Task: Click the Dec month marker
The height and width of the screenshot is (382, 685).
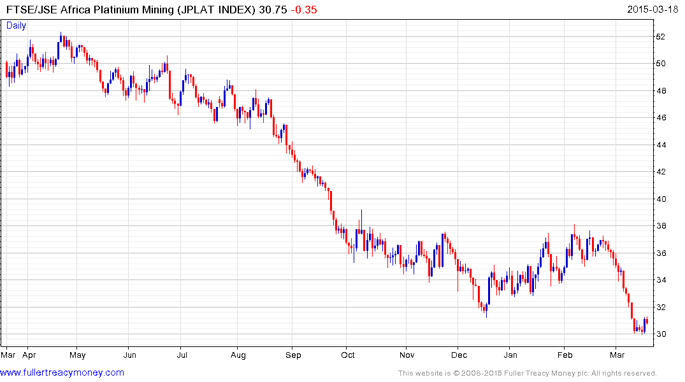Action: [x=458, y=354]
